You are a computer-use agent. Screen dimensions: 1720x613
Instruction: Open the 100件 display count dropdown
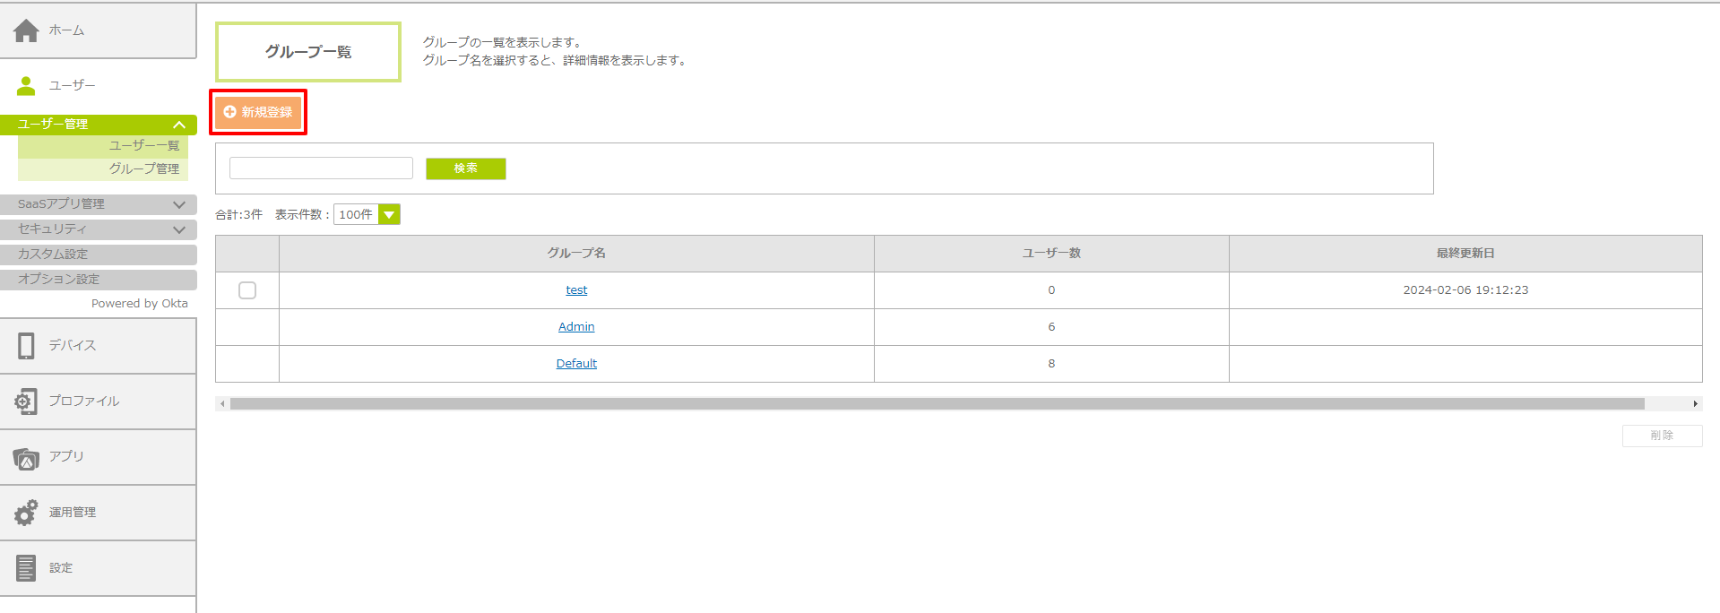click(389, 215)
